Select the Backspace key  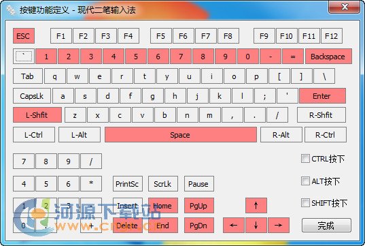[328, 57]
